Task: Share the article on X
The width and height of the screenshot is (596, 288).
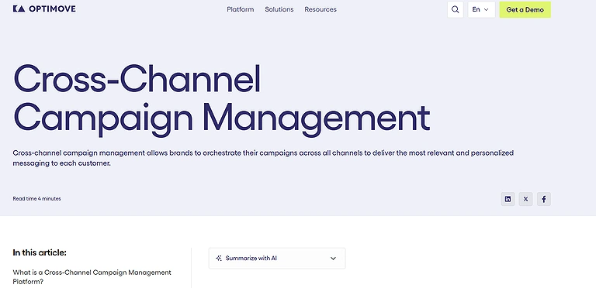Action: tap(525, 199)
